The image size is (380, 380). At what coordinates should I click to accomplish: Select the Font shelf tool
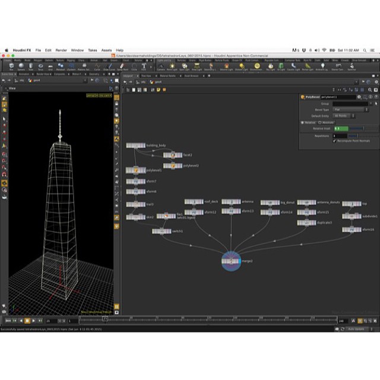[143, 66]
